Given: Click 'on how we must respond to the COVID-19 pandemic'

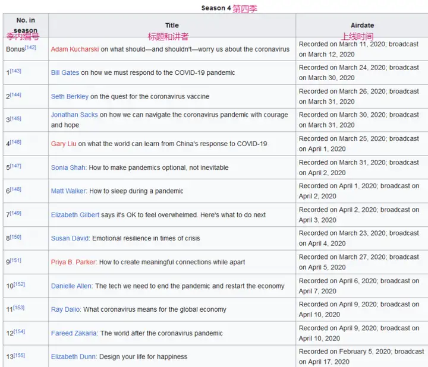Looking at the screenshot, I should tap(158, 73).
